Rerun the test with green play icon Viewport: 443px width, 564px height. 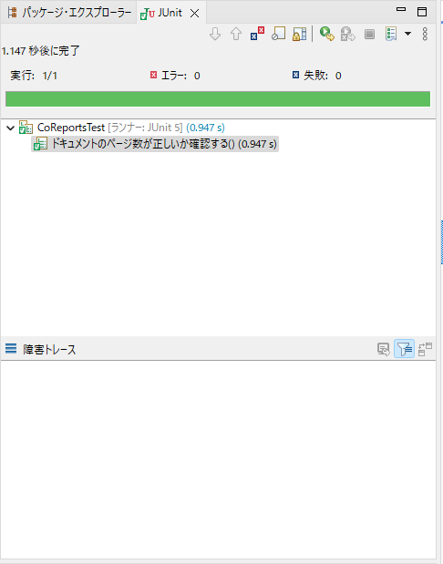coord(326,34)
